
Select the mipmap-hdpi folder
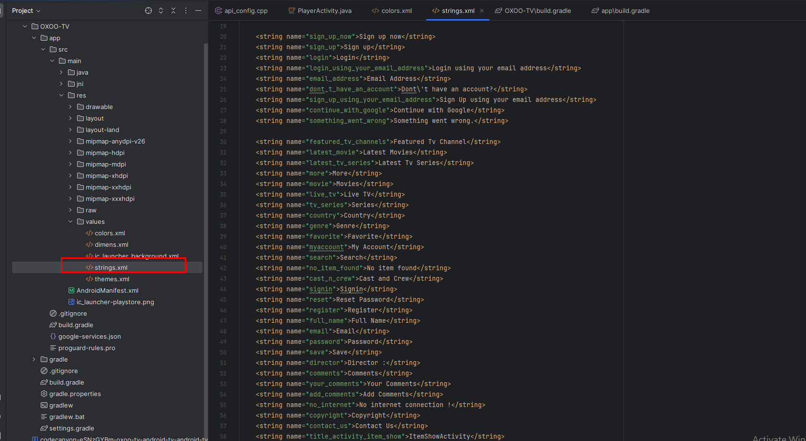pos(105,153)
